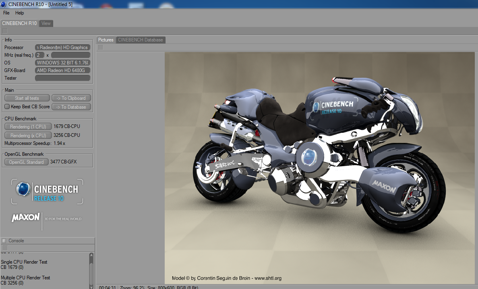Viewport: 478px width, 289px height.
Task: Click the MHz CPU count field showing 2
Action: (x=39, y=55)
